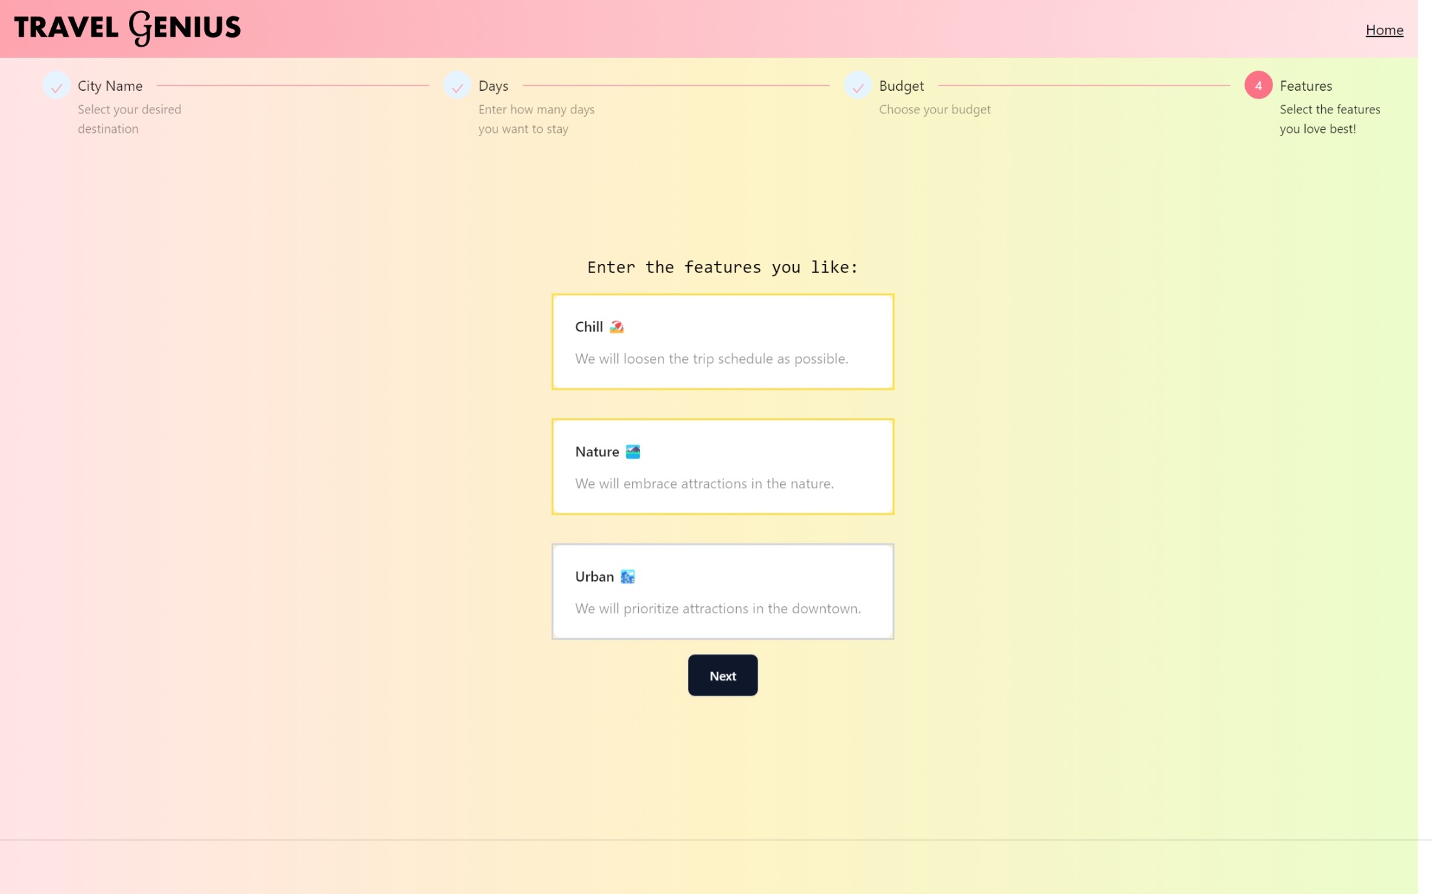Click the Budget step checkmark icon
1432x894 pixels.
click(857, 86)
